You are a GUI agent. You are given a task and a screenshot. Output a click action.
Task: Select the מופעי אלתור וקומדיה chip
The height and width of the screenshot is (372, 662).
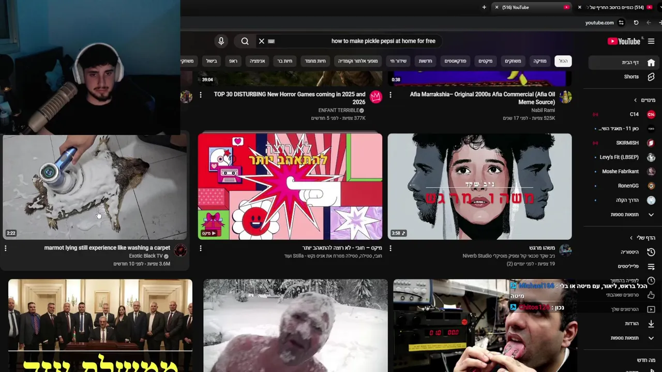[x=358, y=61]
